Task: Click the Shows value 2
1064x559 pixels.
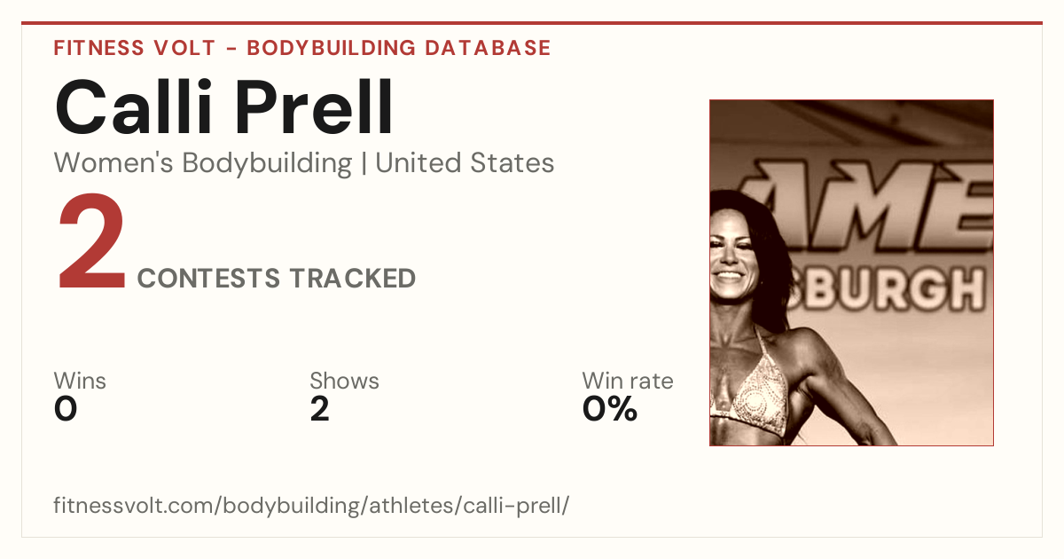Action: [x=319, y=409]
